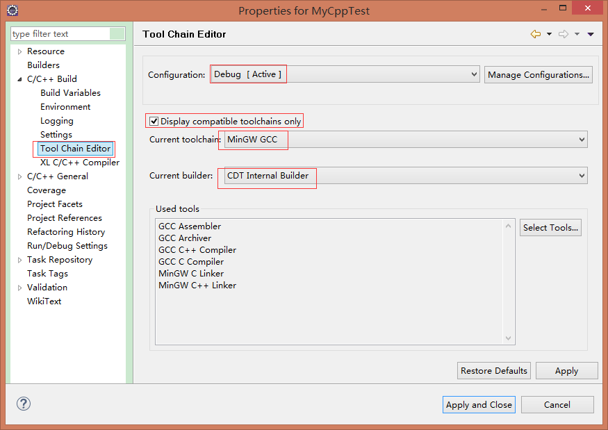Open the forward history dropdown arrow

coord(577,34)
